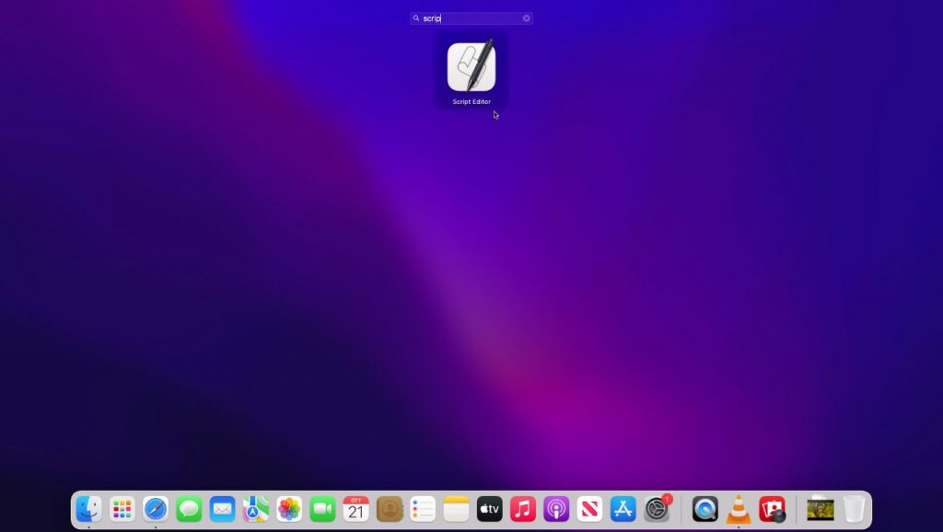Start FaceTime from the Dock

point(322,509)
